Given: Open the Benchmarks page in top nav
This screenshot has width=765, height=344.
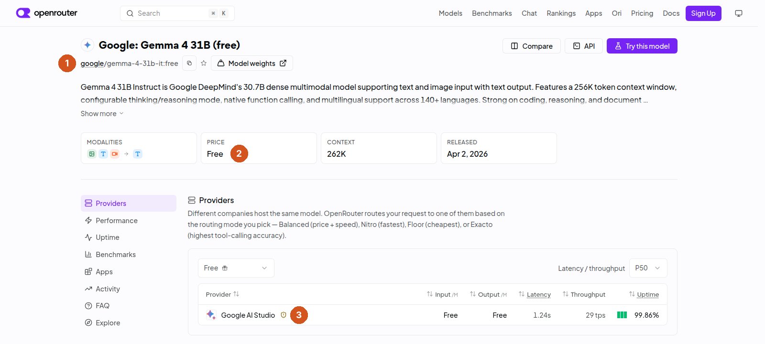Looking at the screenshot, I should [x=492, y=13].
